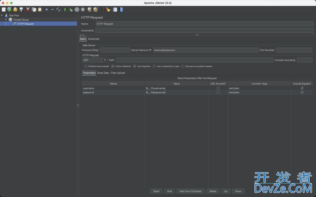This screenshot has height=197, width=316.
Task: Switch to the Basic tab
Action: coord(83,39)
